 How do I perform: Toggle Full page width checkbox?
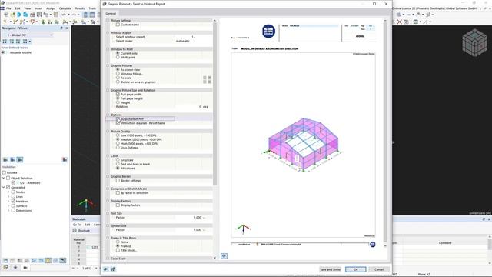pyautogui.click(x=118, y=94)
